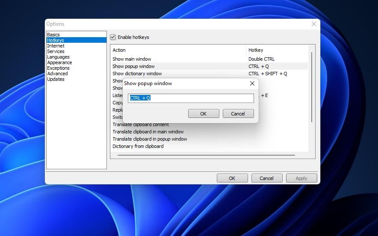Screen dimensions: 378x236
Task: Select Exceptions in the sidebar list
Action: [x=58, y=68]
